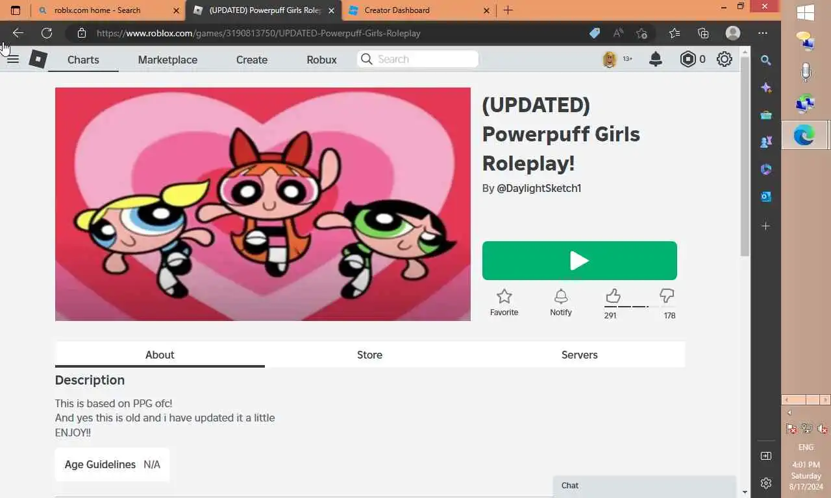Click the Roblox logo home icon

tap(38, 60)
